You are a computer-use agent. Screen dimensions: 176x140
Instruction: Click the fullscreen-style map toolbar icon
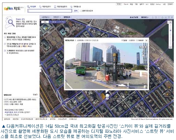click(169, 17)
